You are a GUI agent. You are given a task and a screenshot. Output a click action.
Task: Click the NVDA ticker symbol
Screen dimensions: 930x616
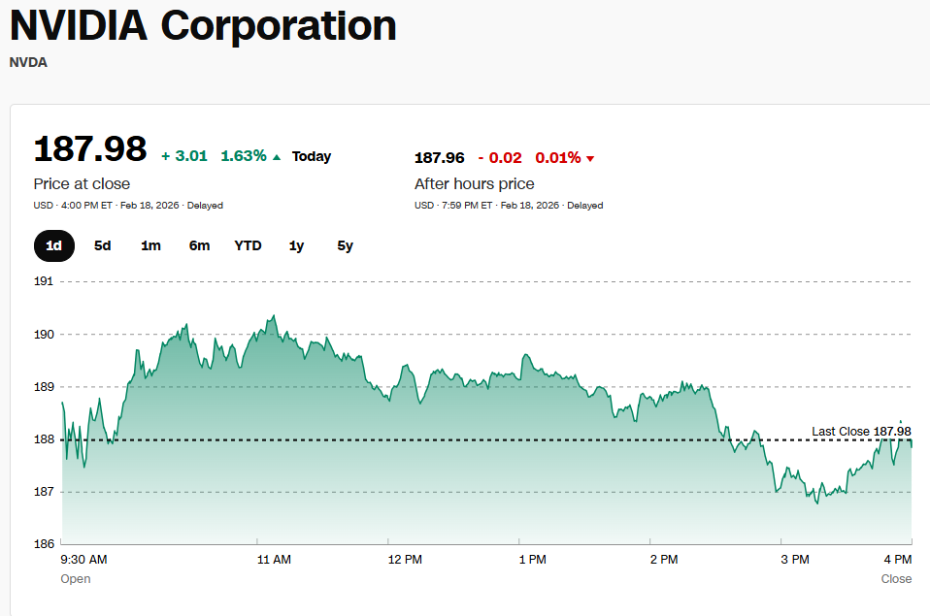pos(28,62)
